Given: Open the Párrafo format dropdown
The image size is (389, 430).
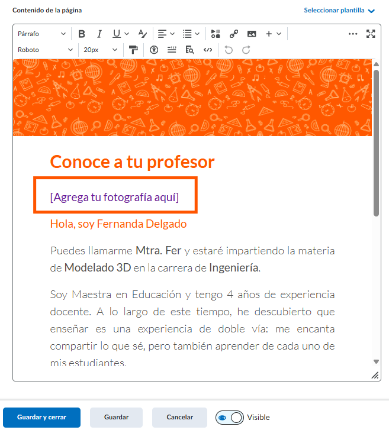Looking at the screenshot, I should 41,34.
